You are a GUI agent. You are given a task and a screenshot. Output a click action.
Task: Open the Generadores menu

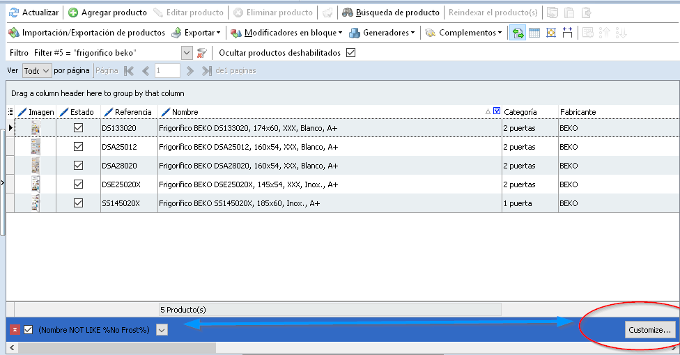(x=382, y=33)
